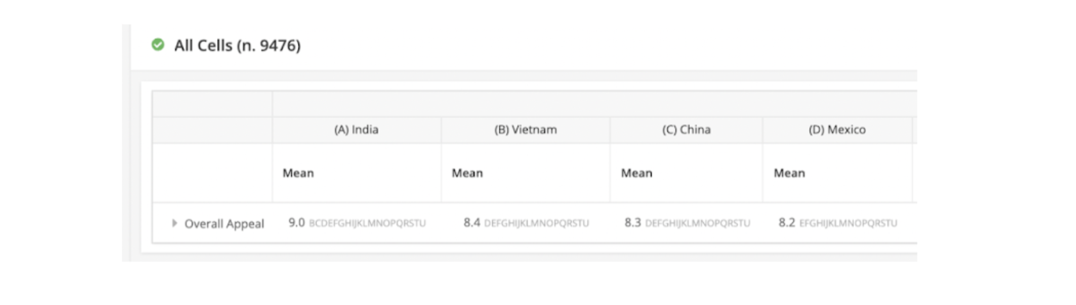Click the (B) Vietnam column header
The image size is (1076, 305).
(x=525, y=130)
